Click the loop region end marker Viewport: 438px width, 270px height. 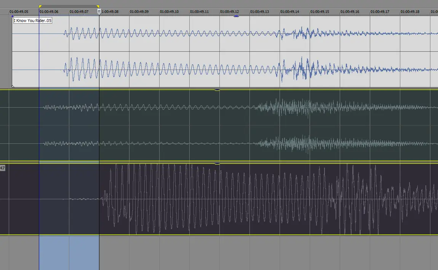point(98,6)
